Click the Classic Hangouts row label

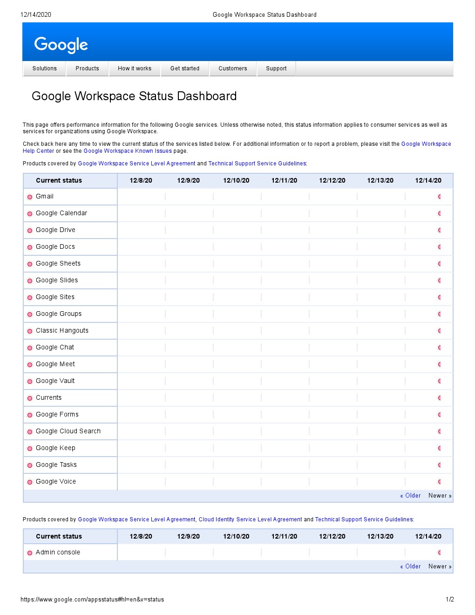click(x=62, y=331)
